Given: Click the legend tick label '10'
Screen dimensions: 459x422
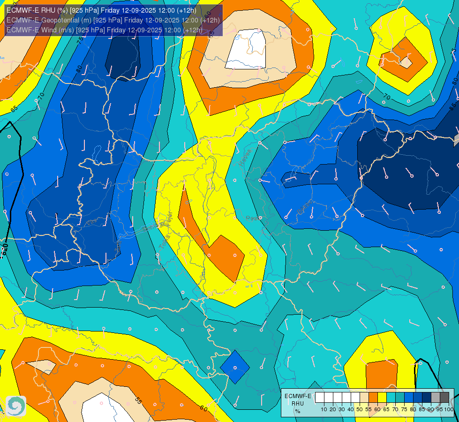Looking at the screenshot, I should [324, 409].
